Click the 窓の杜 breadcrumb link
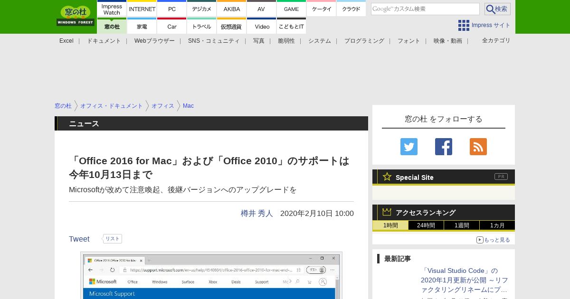Image resolution: width=570 pixels, height=299 pixels. [x=63, y=106]
